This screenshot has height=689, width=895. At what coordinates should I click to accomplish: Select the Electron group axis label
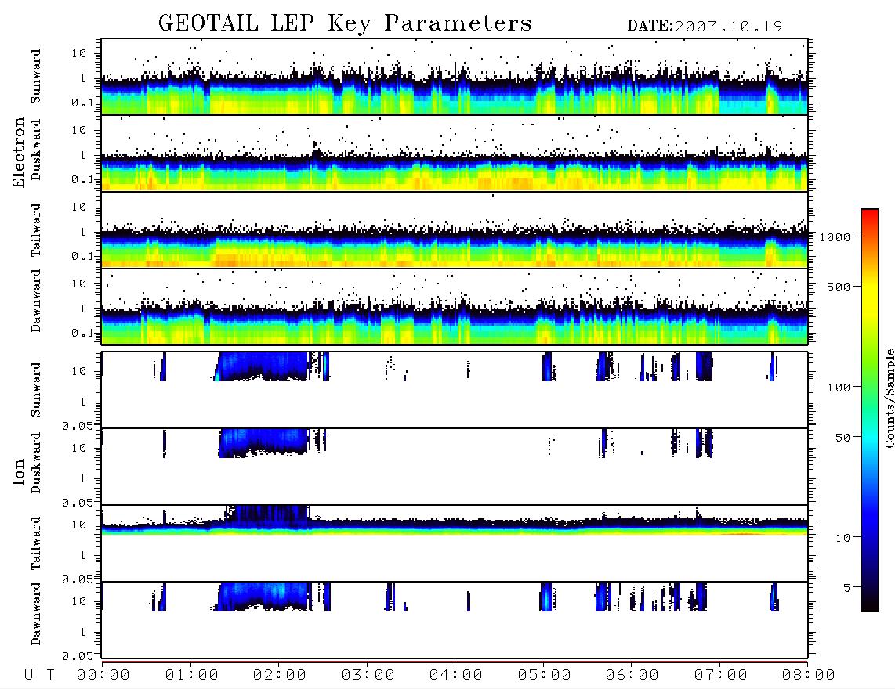pos(18,153)
